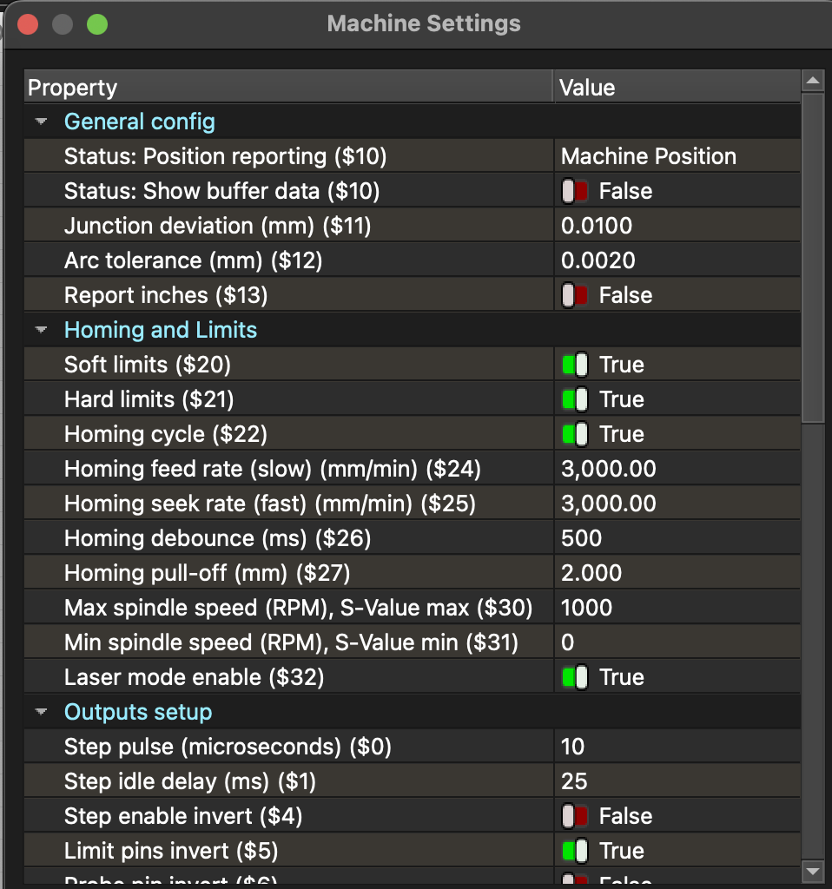The image size is (832, 889).
Task: Click the scrollbar up arrow
Action: (x=813, y=82)
